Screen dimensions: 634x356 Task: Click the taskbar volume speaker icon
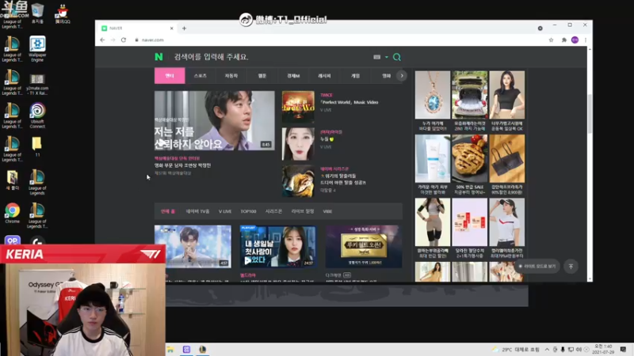579,350
